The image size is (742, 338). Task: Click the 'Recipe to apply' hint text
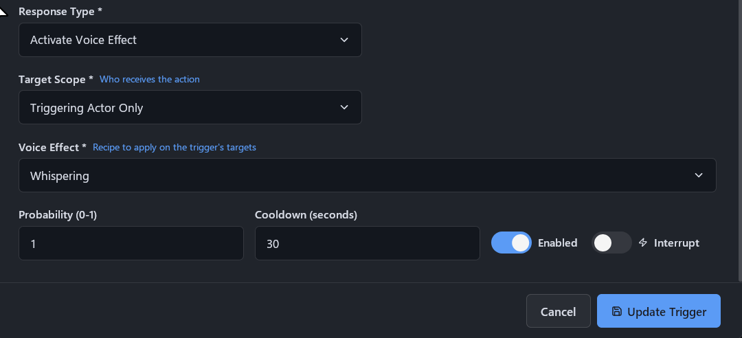[x=174, y=147]
